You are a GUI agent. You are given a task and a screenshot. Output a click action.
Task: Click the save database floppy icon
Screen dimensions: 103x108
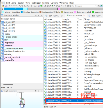[6, 6]
